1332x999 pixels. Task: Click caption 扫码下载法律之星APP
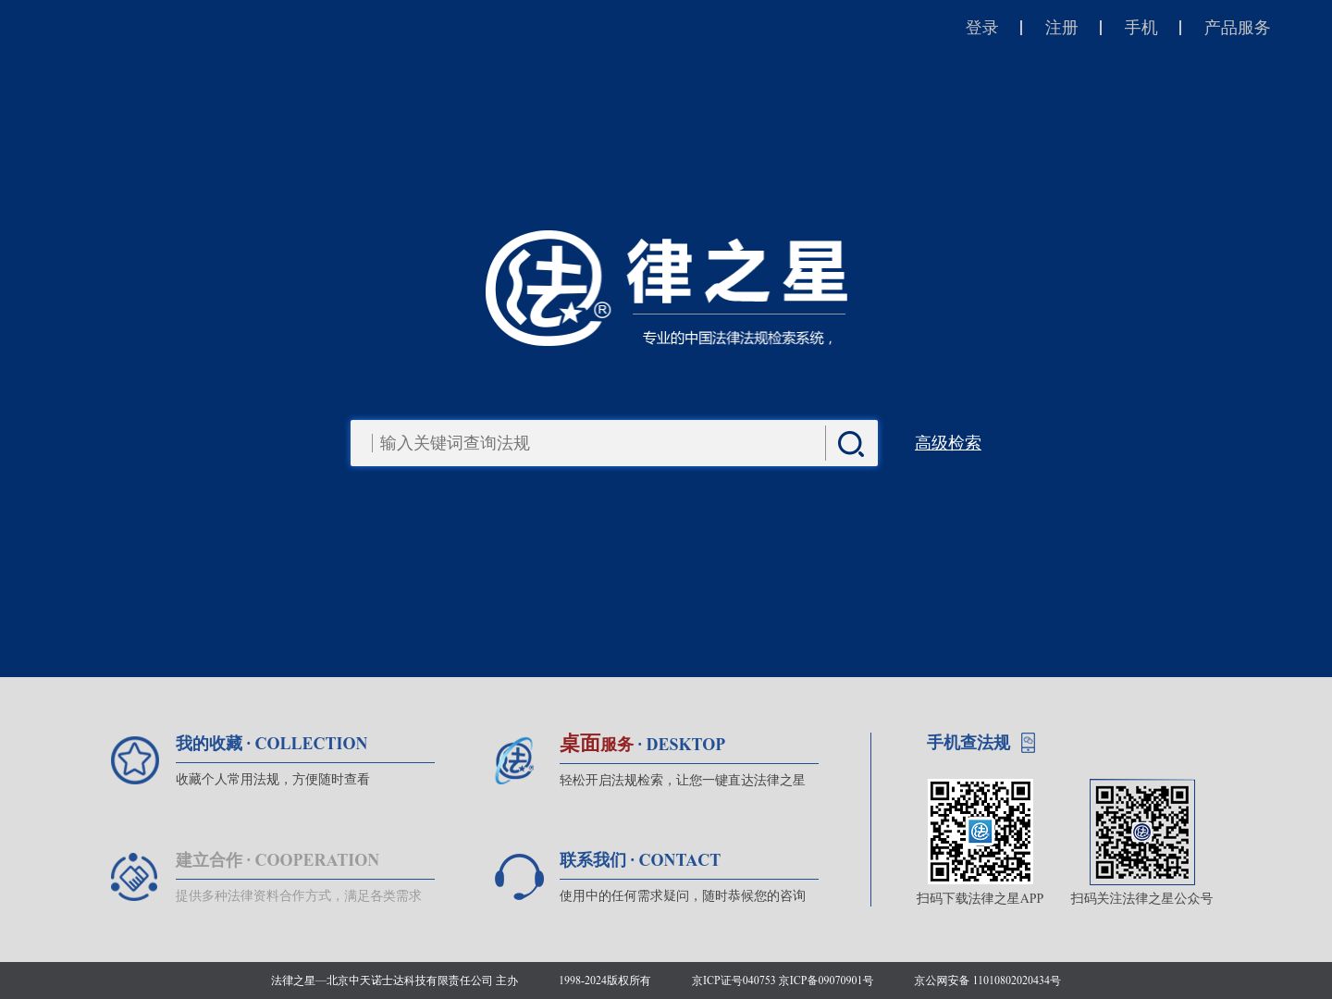pos(980,899)
